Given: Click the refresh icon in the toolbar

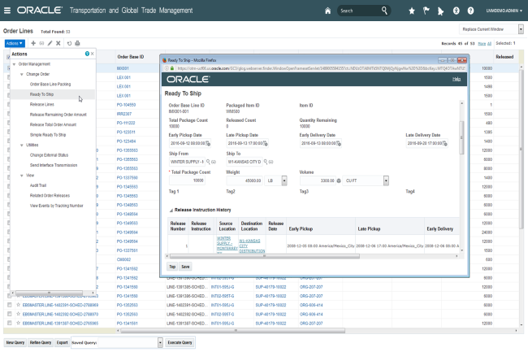Looking at the screenshot, I should tap(69, 43).
